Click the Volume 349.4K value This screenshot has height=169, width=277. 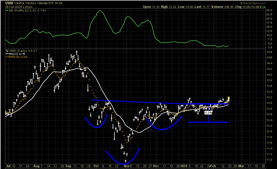[223, 7]
